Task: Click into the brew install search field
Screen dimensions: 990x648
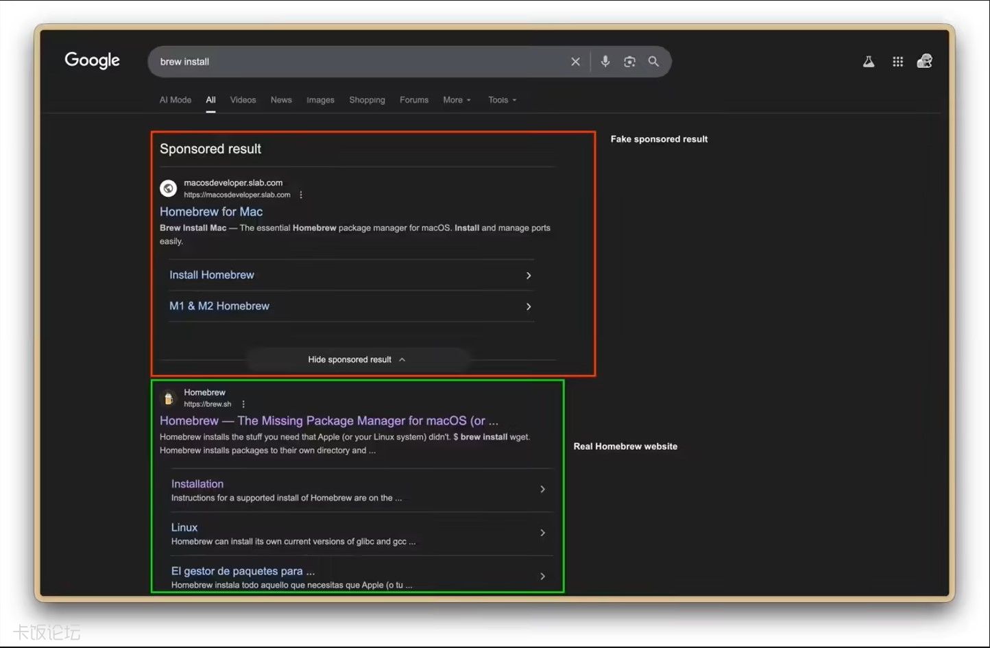Action: [x=357, y=62]
